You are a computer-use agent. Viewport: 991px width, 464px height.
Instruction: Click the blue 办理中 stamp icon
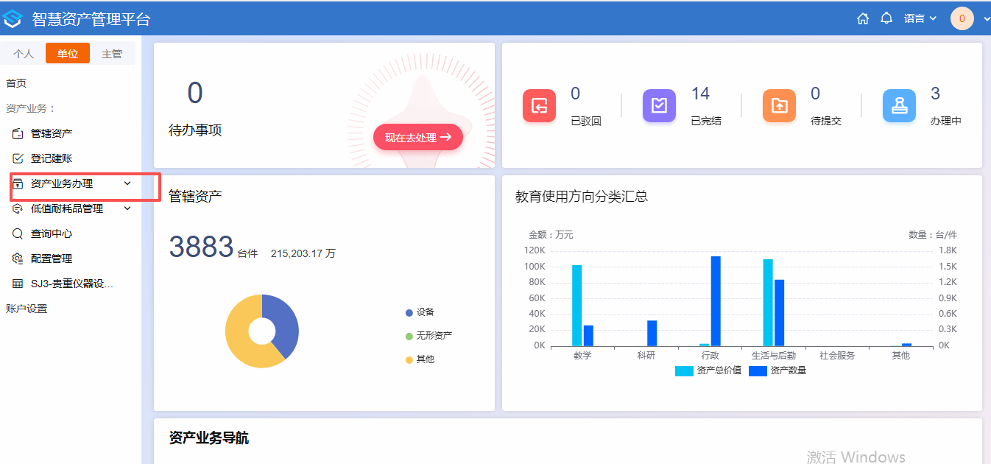pos(899,106)
